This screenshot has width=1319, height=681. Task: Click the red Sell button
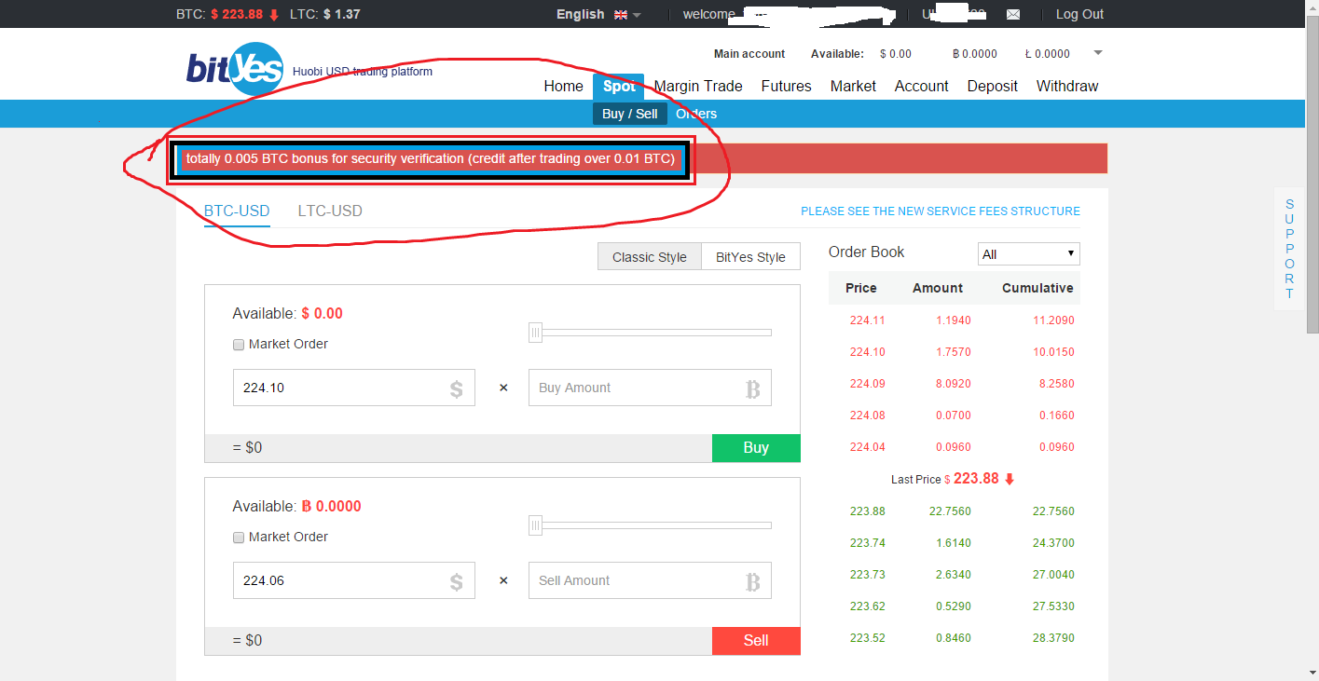pyautogui.click(x=756, y=641)
